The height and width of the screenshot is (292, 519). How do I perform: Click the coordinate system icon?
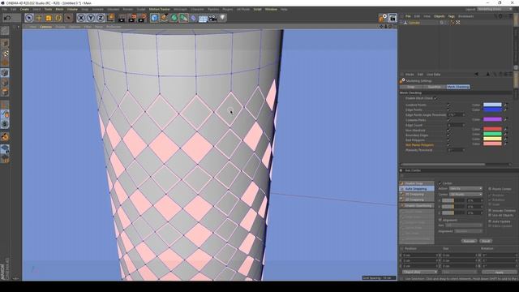(110, 18)
